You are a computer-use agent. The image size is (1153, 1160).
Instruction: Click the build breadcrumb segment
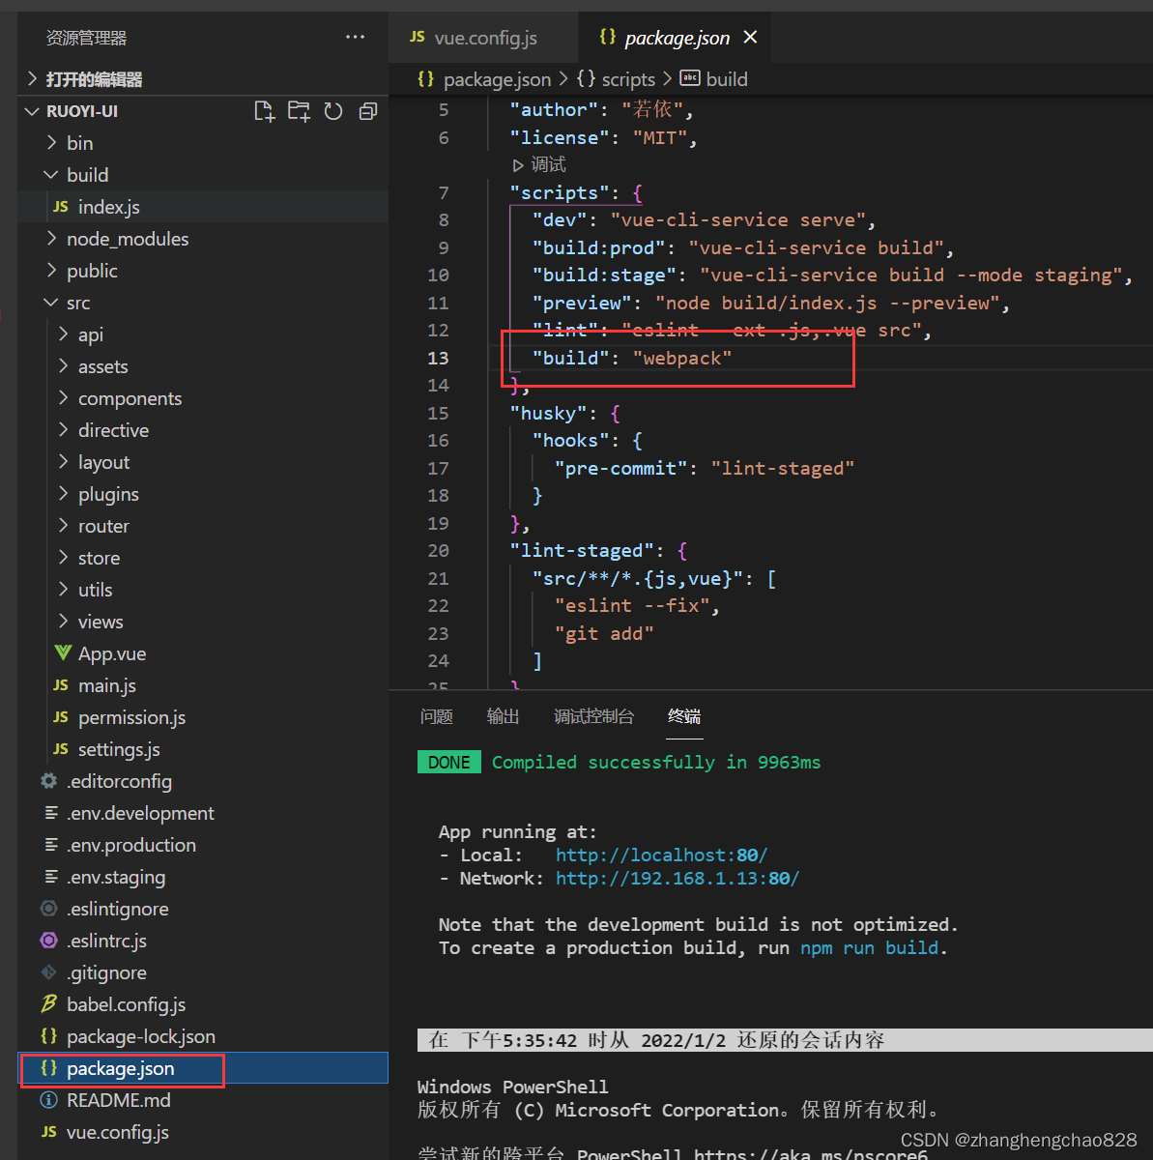pyautogui.click(x=714, y=79)
